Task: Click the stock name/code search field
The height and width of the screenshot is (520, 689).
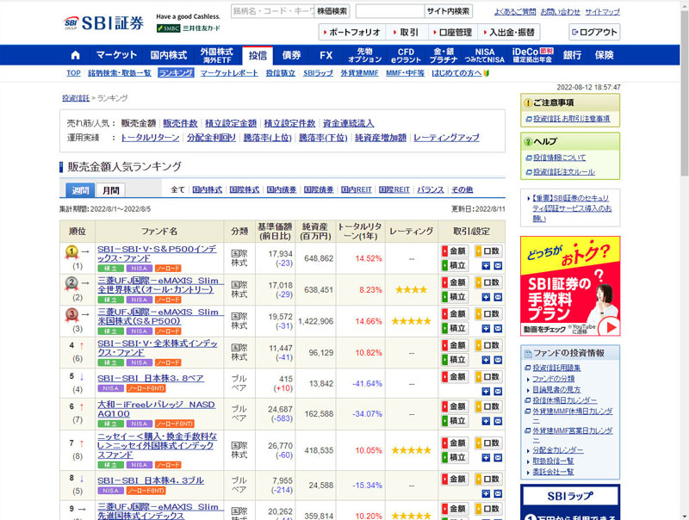Action: 272,11
